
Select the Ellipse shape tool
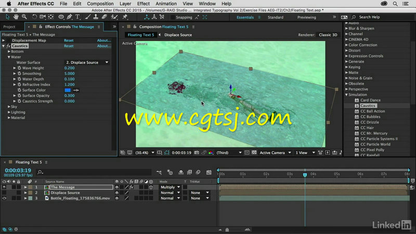tap(61, 17)
